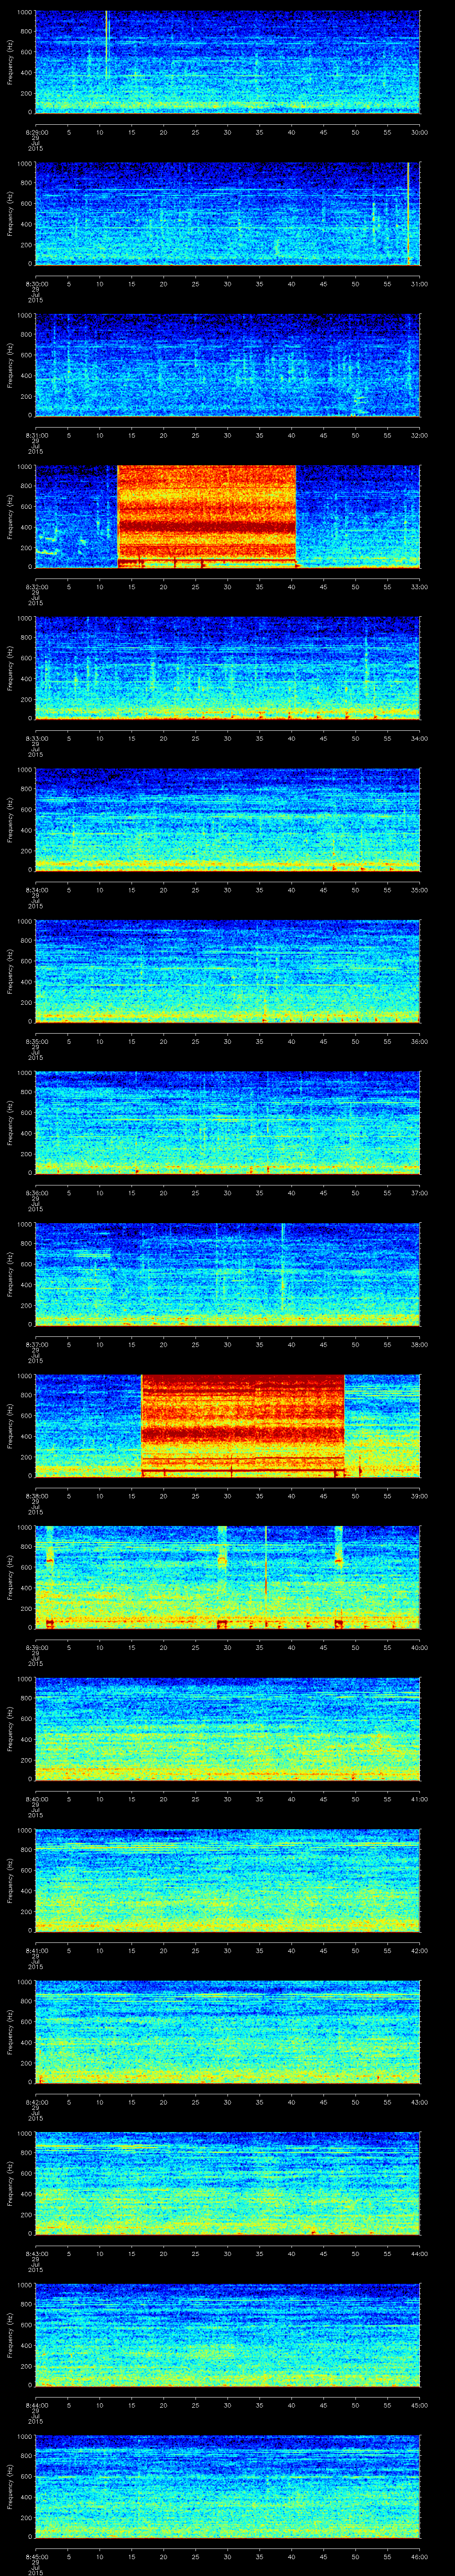The image size is (455, 2576).
Task: Select the spectrogram panel starting at 8:34:00
Action: pyautogui.click(x=227, y=819)
